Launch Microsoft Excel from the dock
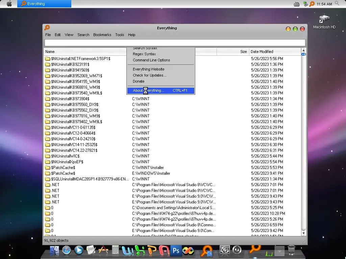The image size is (346, 259). pyautogui.click(x=140, y=251)
